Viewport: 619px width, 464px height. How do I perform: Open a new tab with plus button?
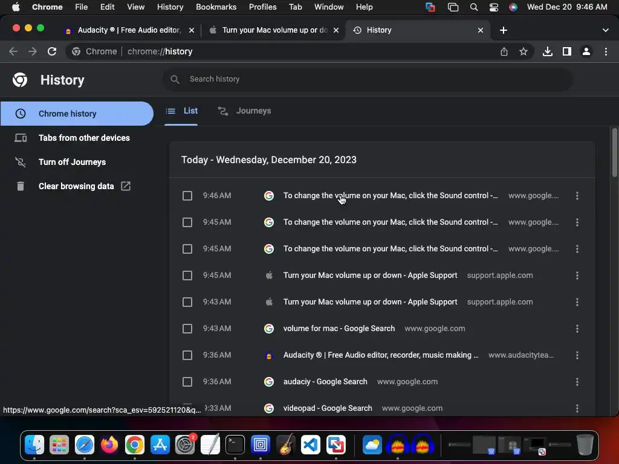tap(504, 30)
